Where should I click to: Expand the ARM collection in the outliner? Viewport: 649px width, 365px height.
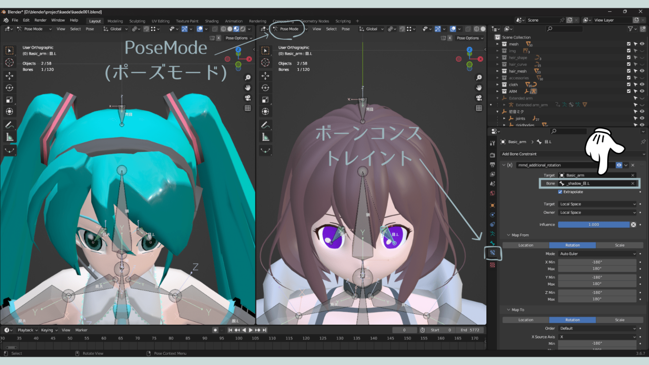tap(498, 91)
